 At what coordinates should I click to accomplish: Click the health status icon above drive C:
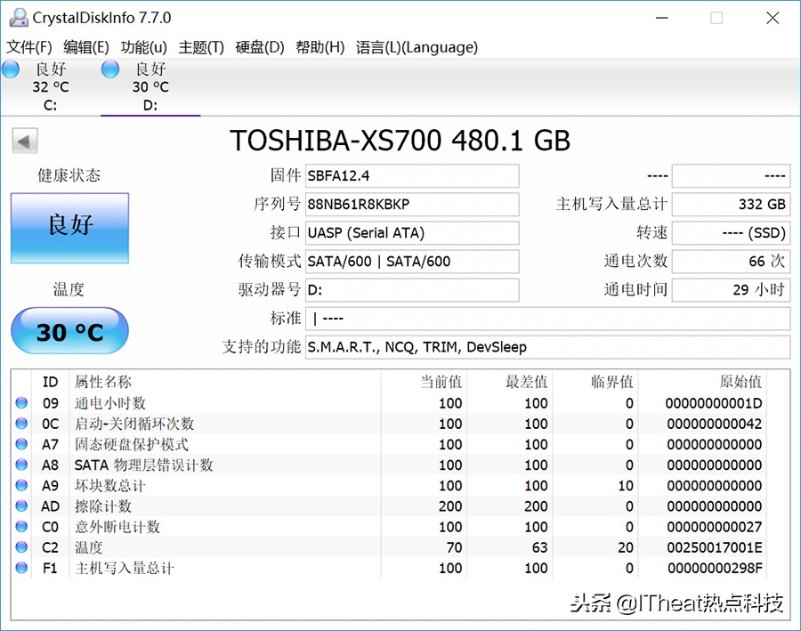tap(11, 69)
